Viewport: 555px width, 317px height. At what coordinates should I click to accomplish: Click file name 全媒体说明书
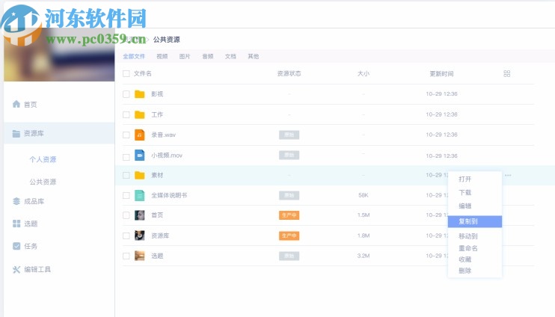(x=169, y=195)
